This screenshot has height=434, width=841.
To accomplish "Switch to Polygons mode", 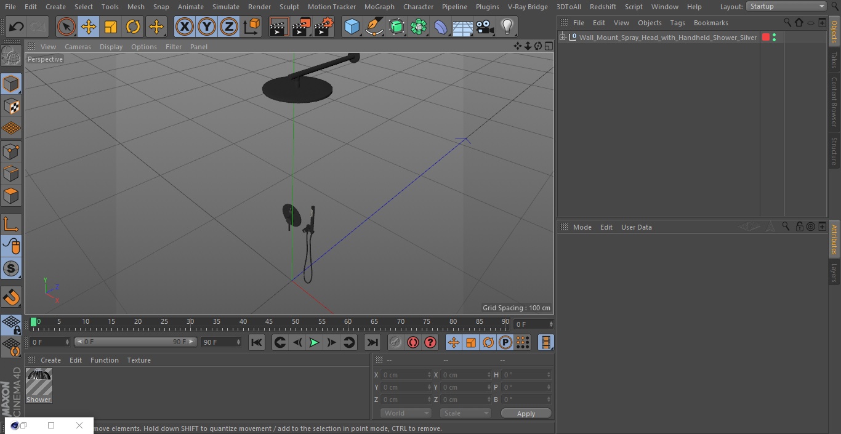I will (11, 196).
